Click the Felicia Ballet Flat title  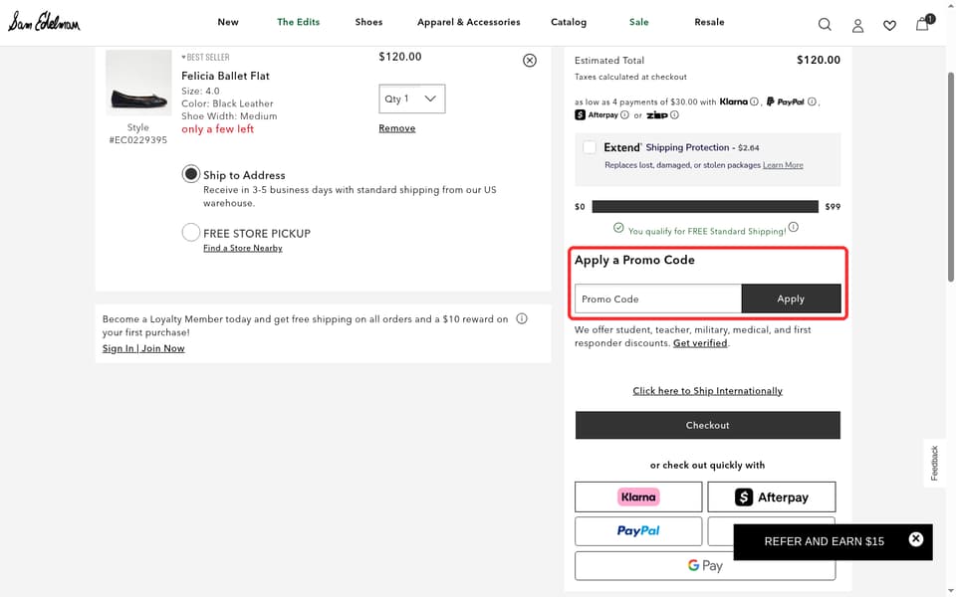point(225,76)
